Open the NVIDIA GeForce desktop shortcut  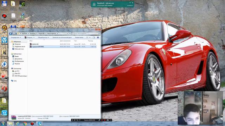tap(22, 4)
